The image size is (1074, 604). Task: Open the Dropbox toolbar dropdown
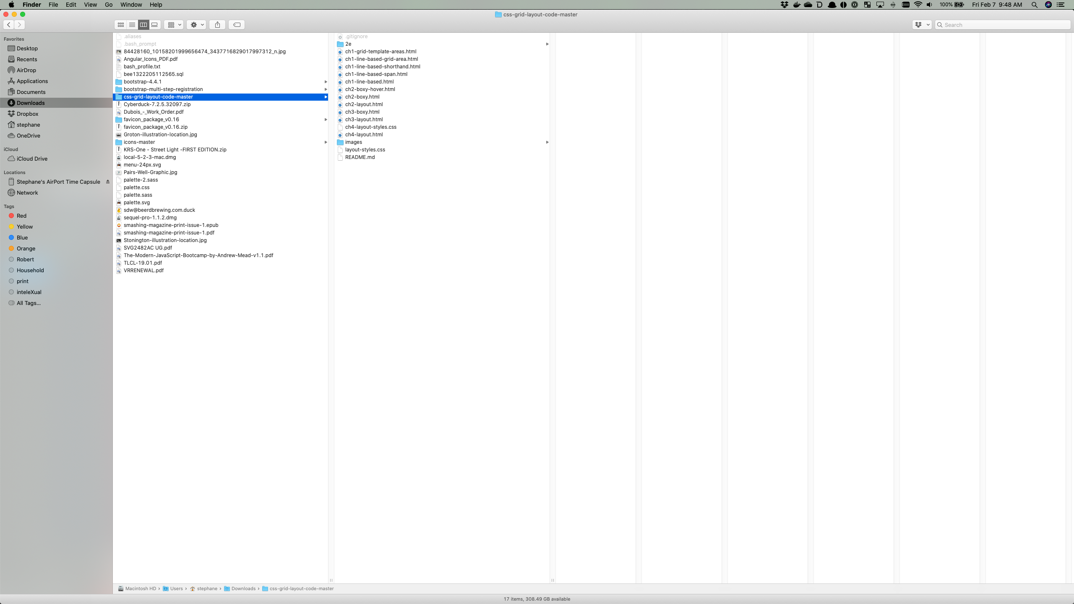click(x=922, y=25)
